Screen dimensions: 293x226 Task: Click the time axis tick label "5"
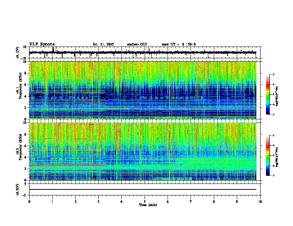coord(145,202)
